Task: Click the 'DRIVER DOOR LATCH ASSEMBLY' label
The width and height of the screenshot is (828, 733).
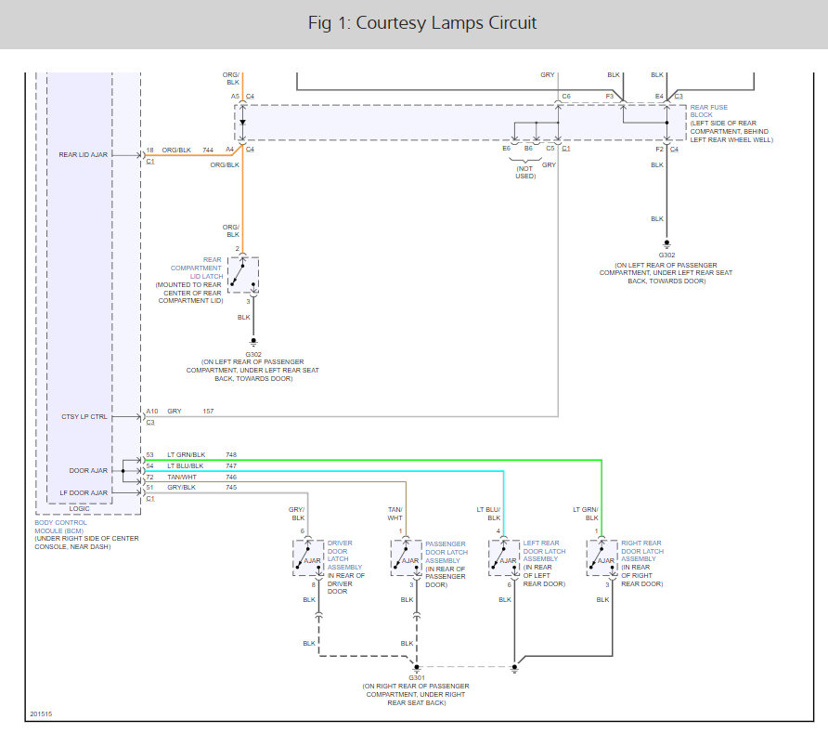Action: (x=344, y=555)
